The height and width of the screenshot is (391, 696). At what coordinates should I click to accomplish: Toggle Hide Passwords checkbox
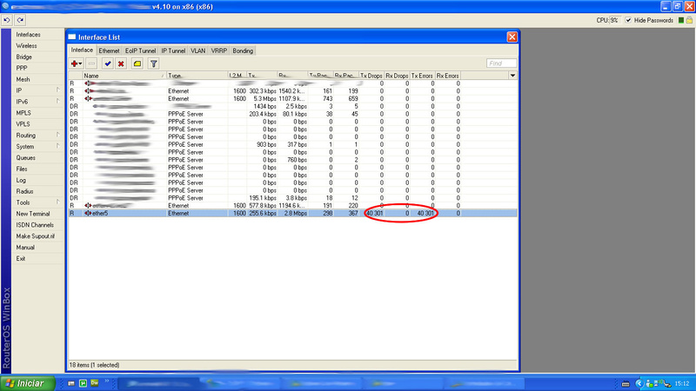pyautogui.click(x=628, y=20)
